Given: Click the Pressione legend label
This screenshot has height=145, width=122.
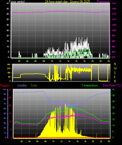Looking at the screenshot, I should pos(103,2).
